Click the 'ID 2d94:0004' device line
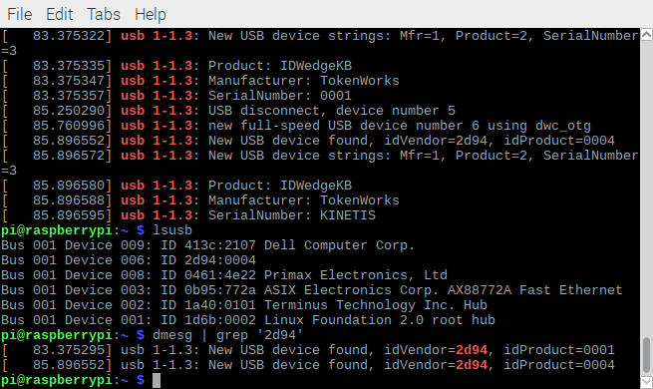The height and width of the screenshot is (389, 653). click(x=129, y=260)
